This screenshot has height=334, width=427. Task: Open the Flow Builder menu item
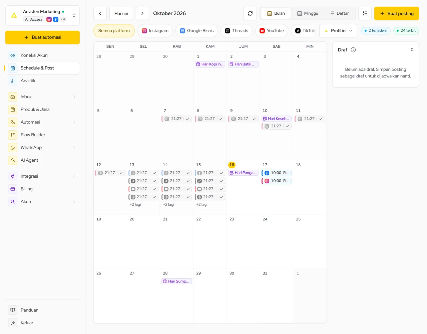(42, 135)
